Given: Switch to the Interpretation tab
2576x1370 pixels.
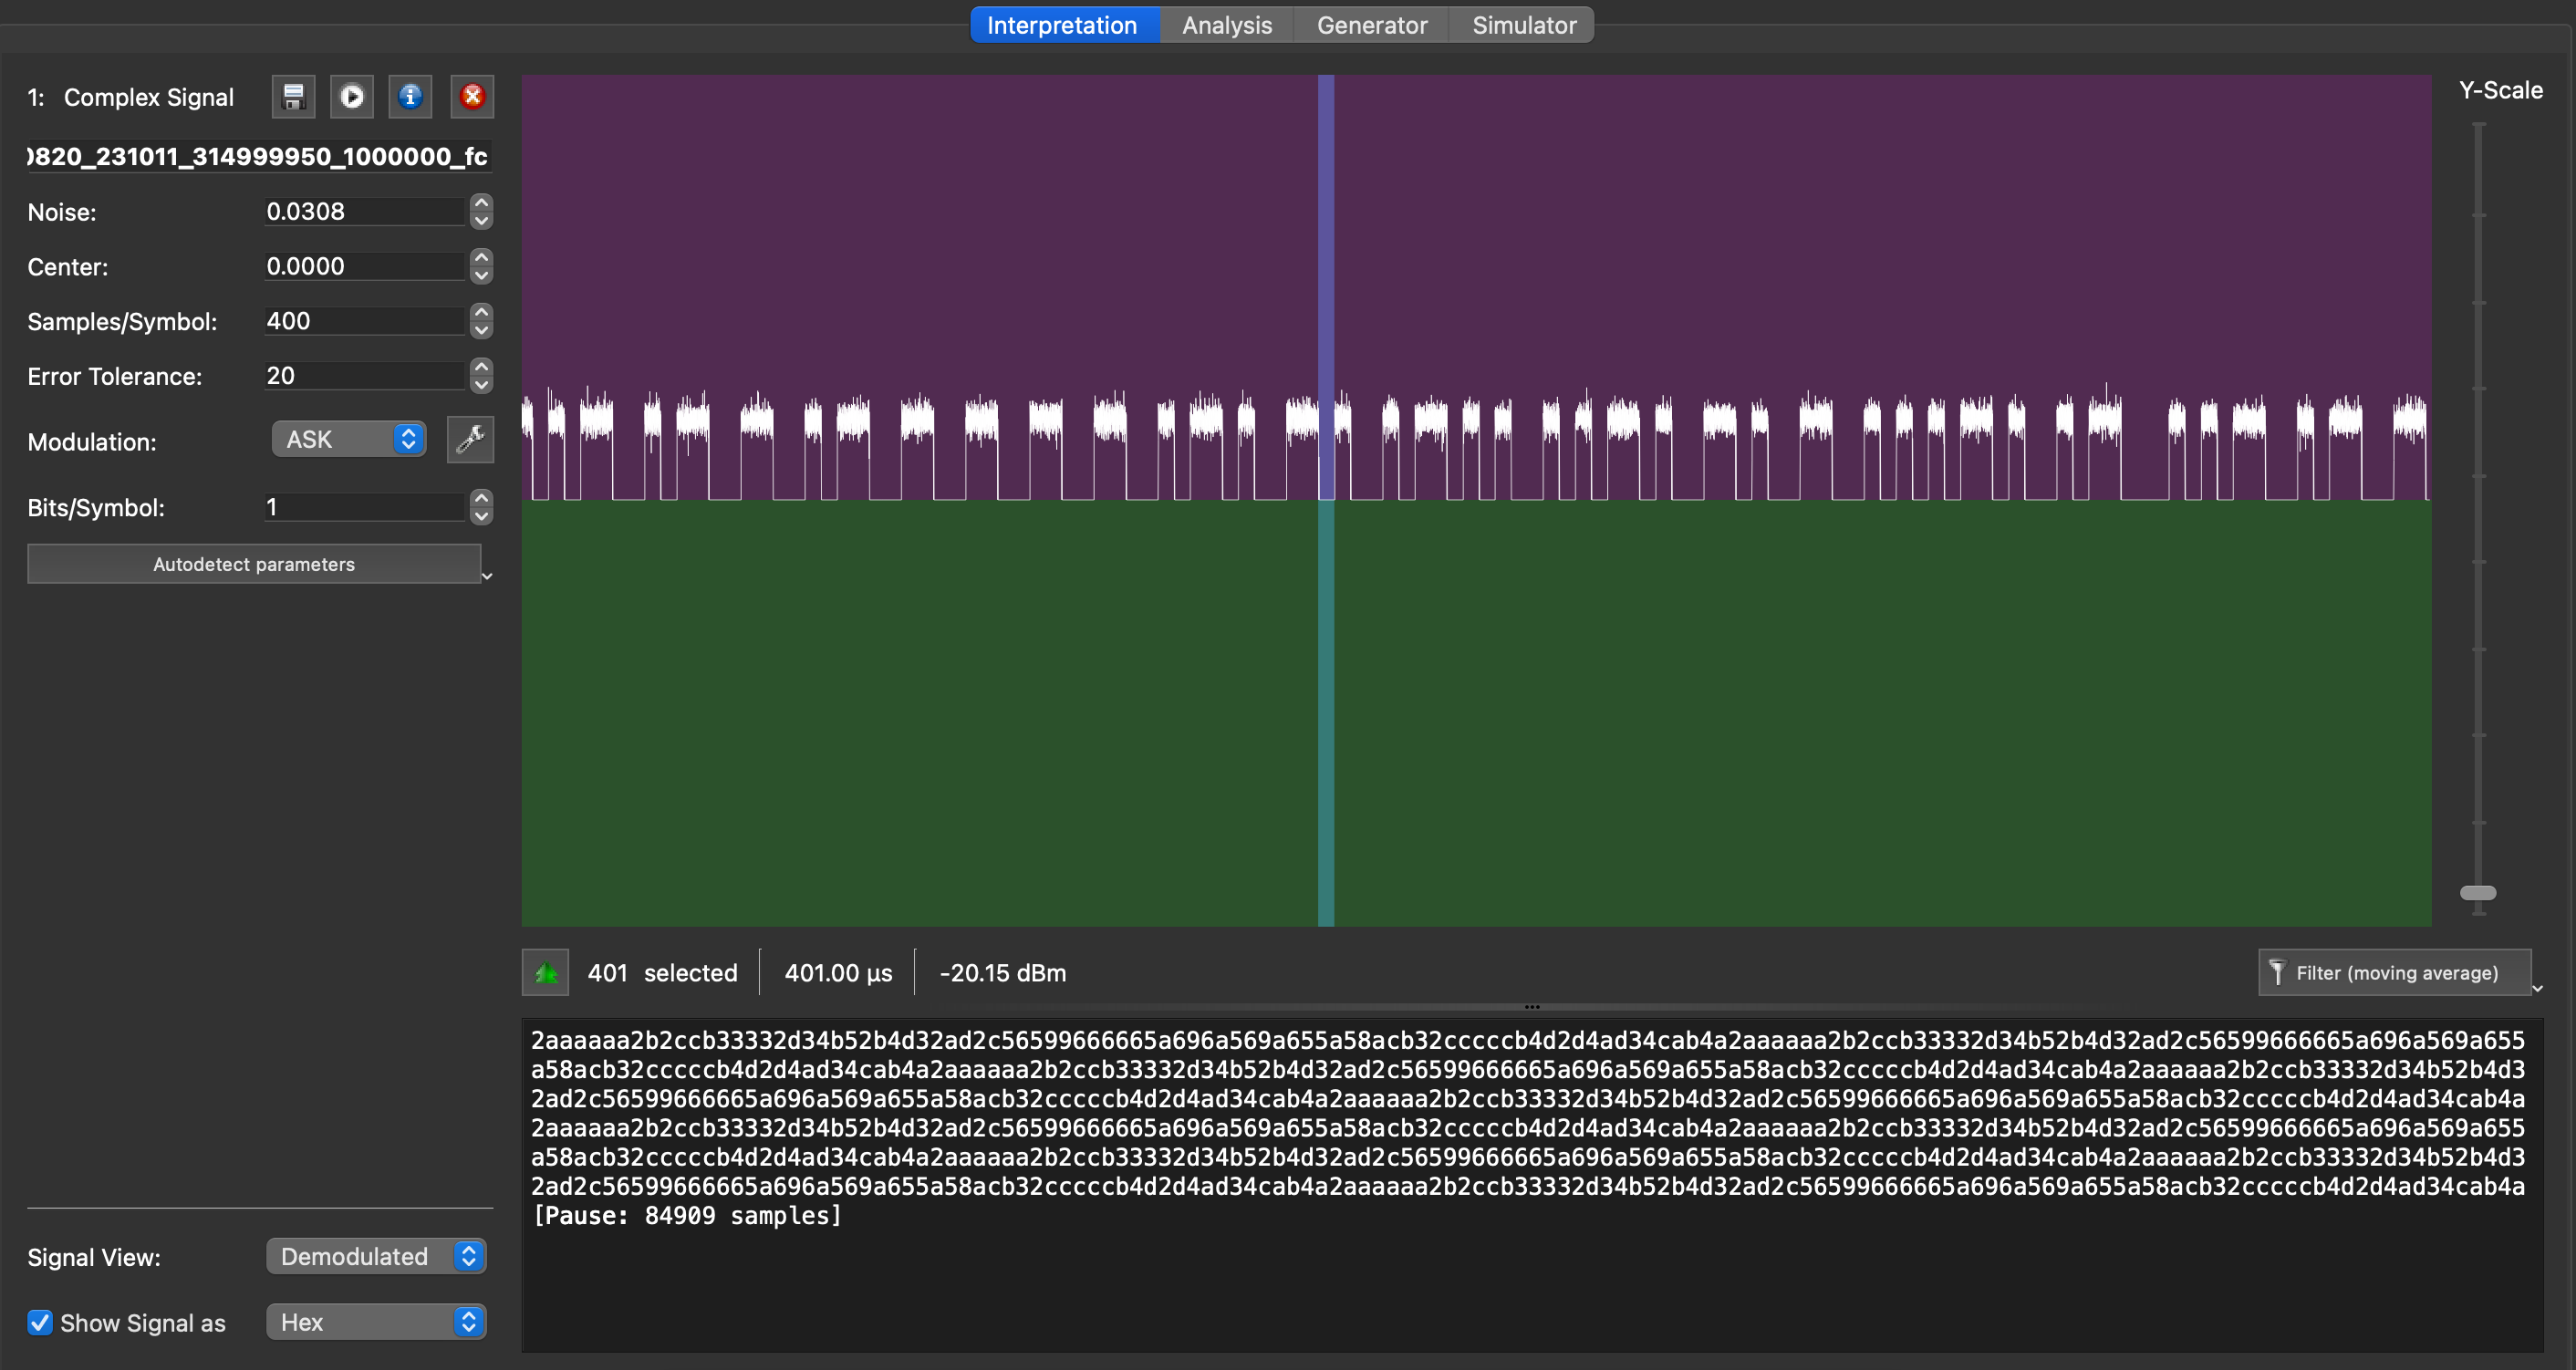Looking at the screenshot, I should [1062, 25].
